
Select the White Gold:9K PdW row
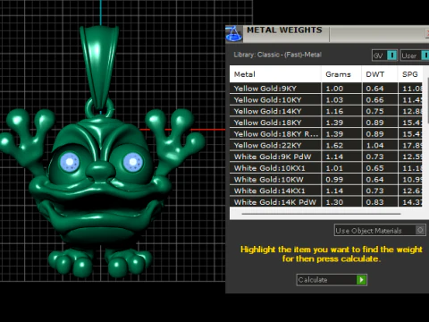[326, 157]
